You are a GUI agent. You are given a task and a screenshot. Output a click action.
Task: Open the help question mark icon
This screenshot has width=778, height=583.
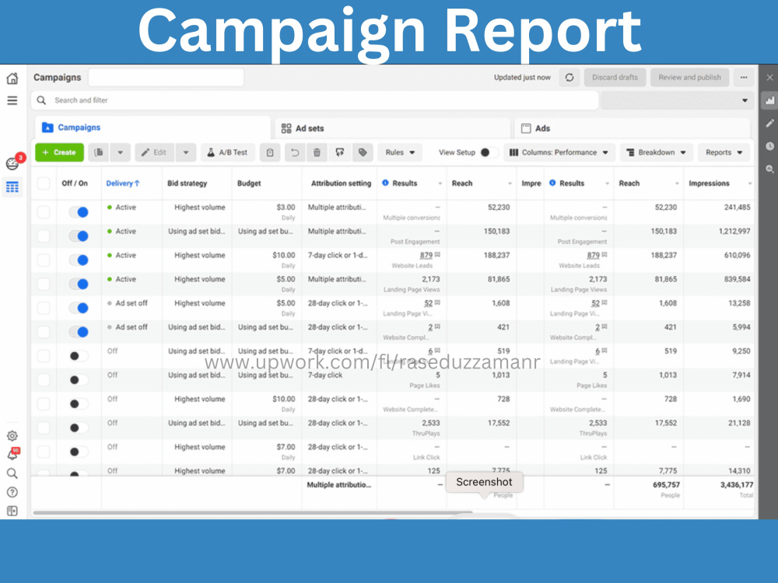tap(12, 492)
